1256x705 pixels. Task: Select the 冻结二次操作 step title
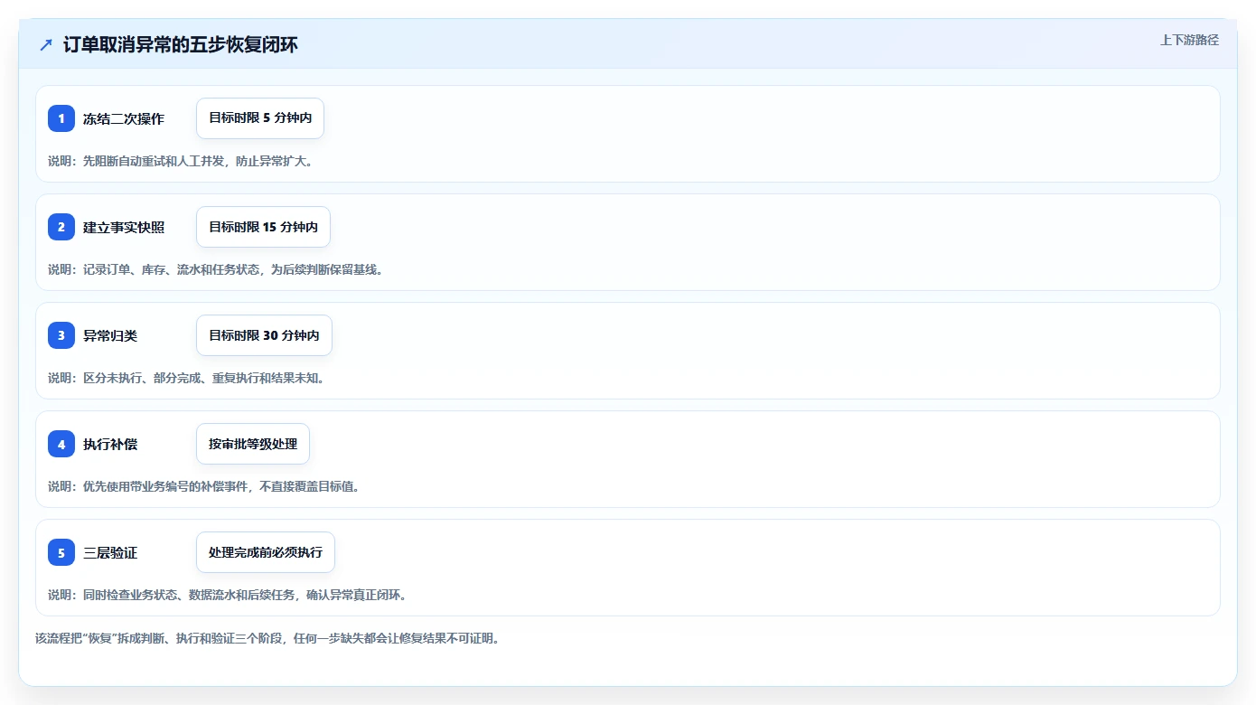click(124, 118)
